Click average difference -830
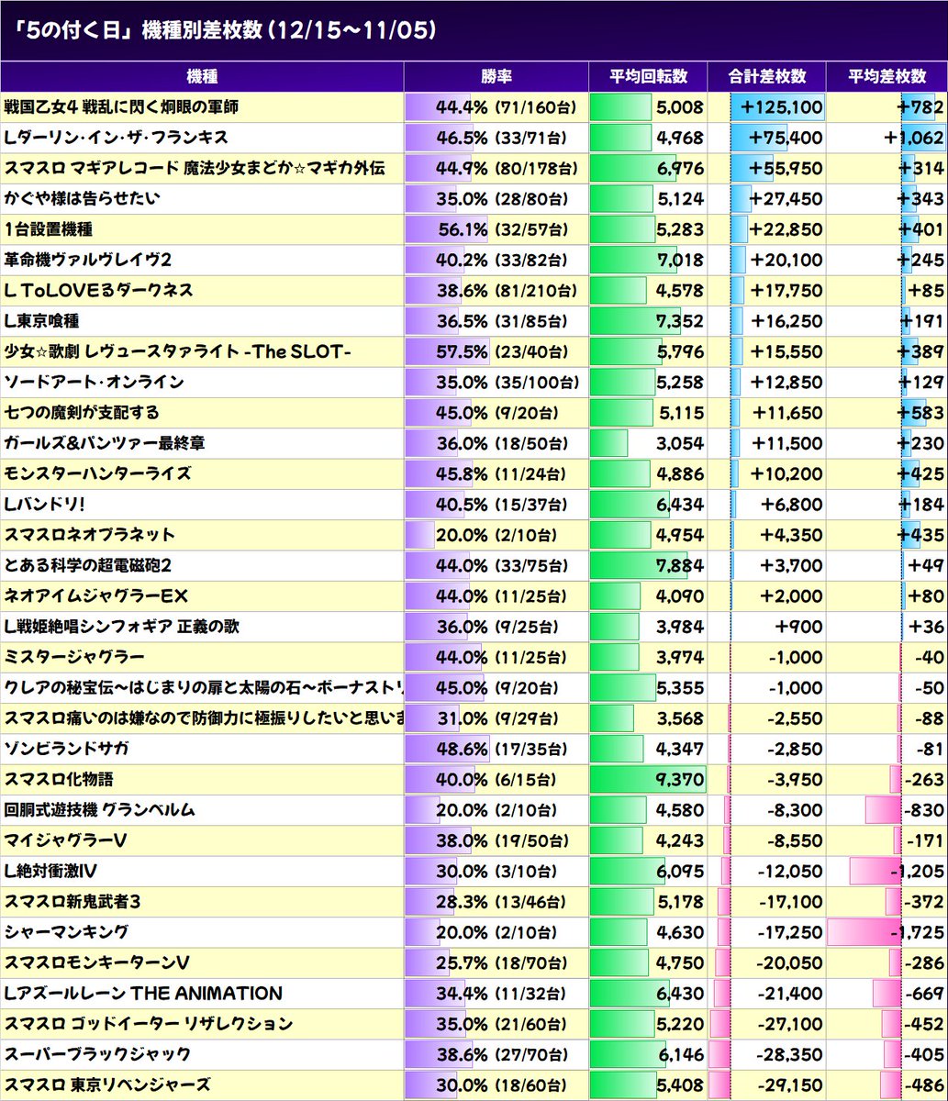Viewport: 948px width, 1101px height. pos(924,811)
